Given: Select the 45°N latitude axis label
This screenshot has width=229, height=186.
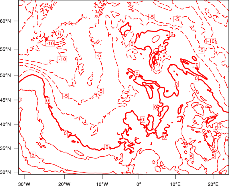Looking at the screenshot, I should (5, 100).
